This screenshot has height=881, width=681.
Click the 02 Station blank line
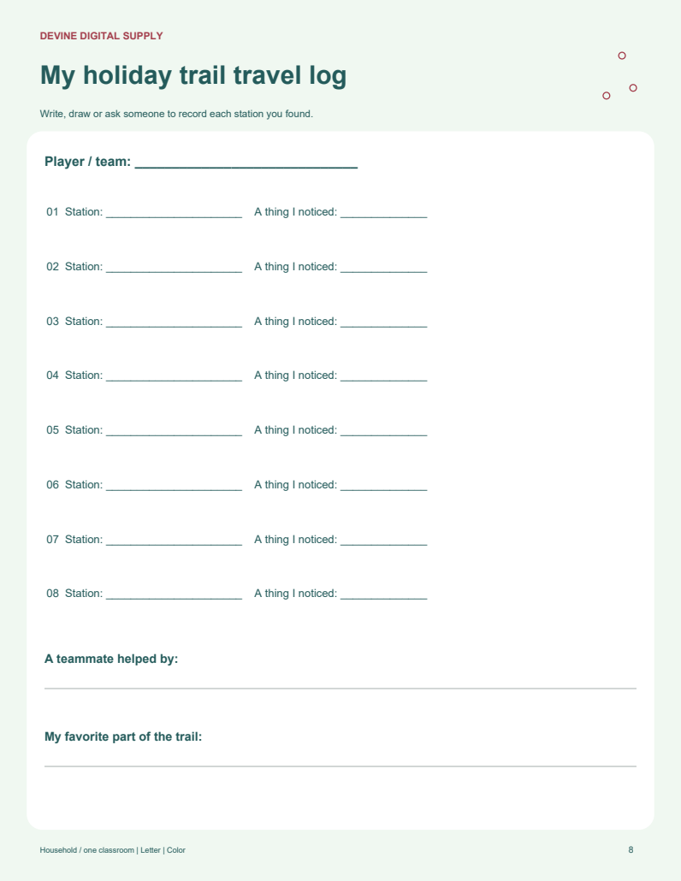click(x=175, y=271)
